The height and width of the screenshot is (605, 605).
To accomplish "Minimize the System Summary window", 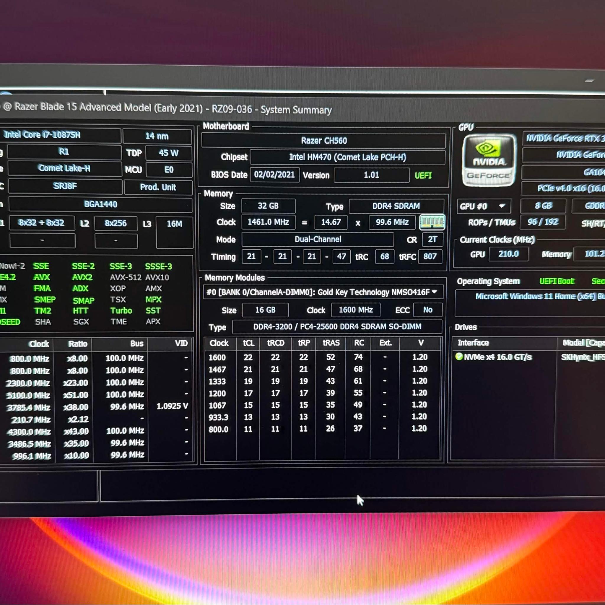I will point(589,81).
